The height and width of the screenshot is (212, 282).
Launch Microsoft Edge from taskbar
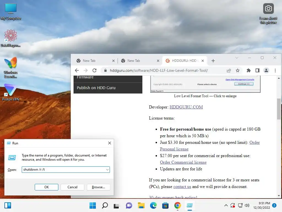pos(153,205)
